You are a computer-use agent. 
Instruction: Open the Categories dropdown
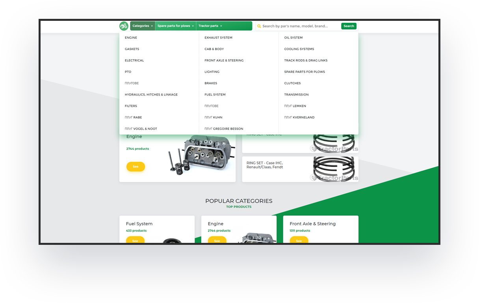click(x=142, y=26)
